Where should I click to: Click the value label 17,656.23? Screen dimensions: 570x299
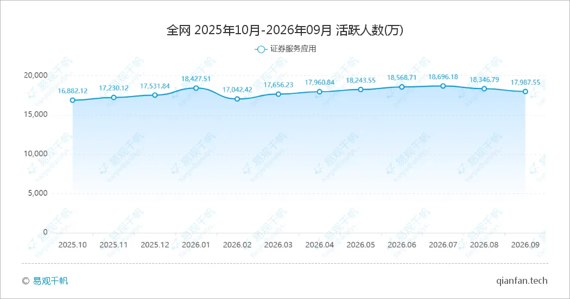278,85
